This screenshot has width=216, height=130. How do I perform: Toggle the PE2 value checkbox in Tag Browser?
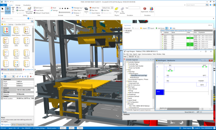coord(190,38)
